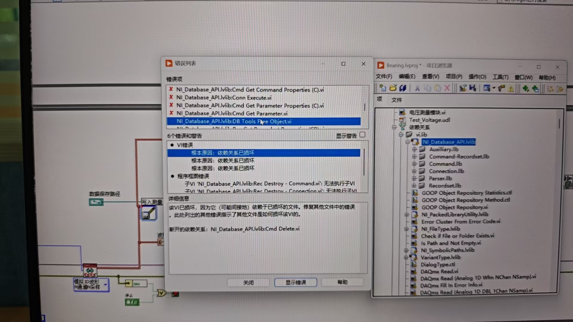Toggle the 停止 boolean control
This screenshot has width=573, height=322.
pos(132,302)
